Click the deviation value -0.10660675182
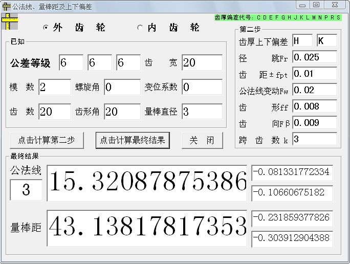Screen dimensions: 350x264 [292, 193]
